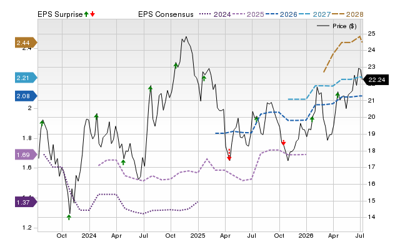The height and width of the screenshot is (239, 400).
Task: Click the 21 label on the price axis
Action: pyautogui.click(x=371, y=100)
